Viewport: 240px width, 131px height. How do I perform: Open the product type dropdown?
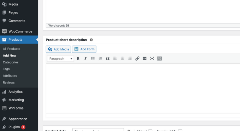pos(98,130)
